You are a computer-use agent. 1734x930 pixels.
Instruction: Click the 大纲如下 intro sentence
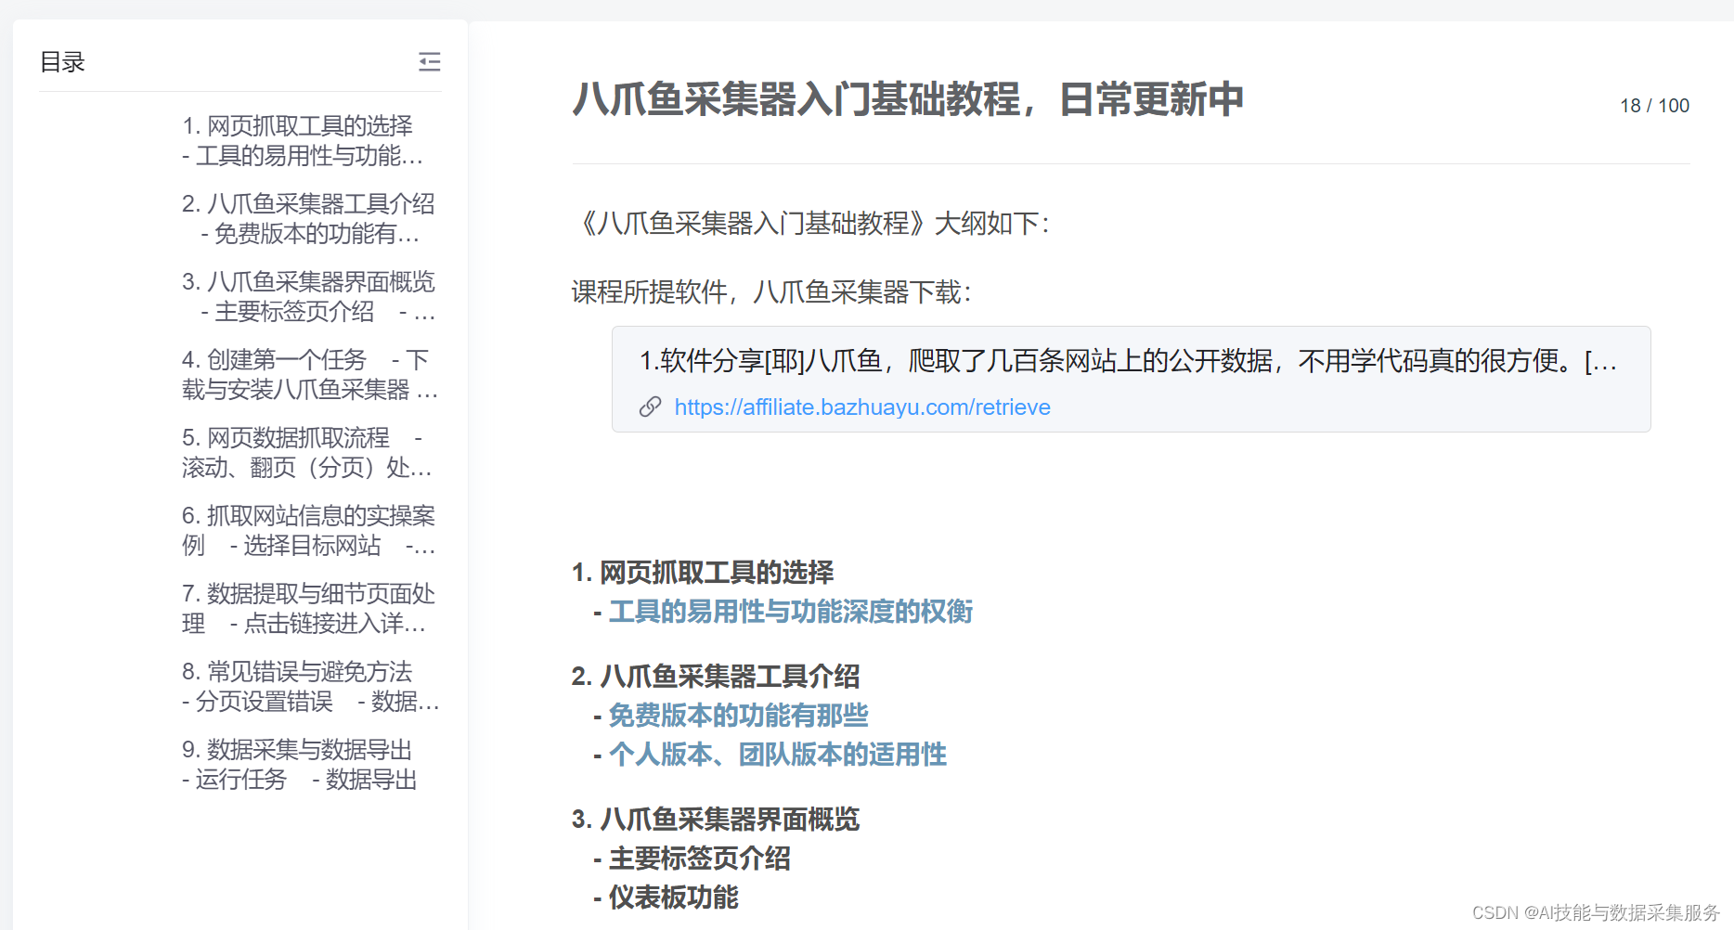[x=811, y=224]
